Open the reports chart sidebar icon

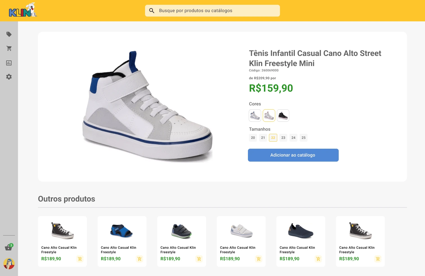tap(9, 63)
